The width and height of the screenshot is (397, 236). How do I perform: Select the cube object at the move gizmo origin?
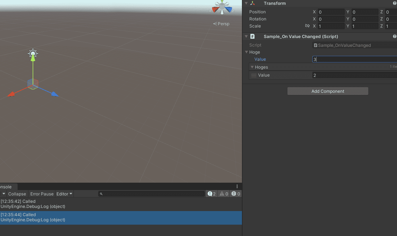click(33, 84)
